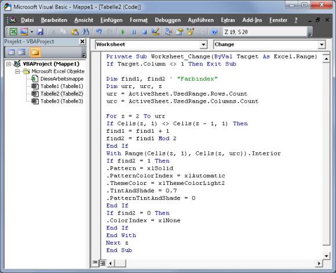Stop execution with the reset square icon

pyautogui.click(x=145, y=32)
